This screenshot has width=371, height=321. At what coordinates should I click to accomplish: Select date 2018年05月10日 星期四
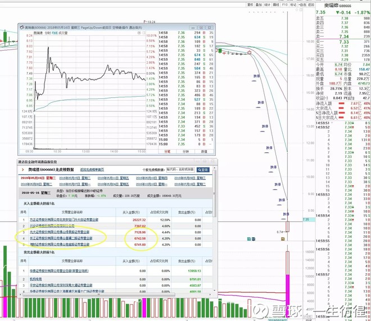coord(152,178)
